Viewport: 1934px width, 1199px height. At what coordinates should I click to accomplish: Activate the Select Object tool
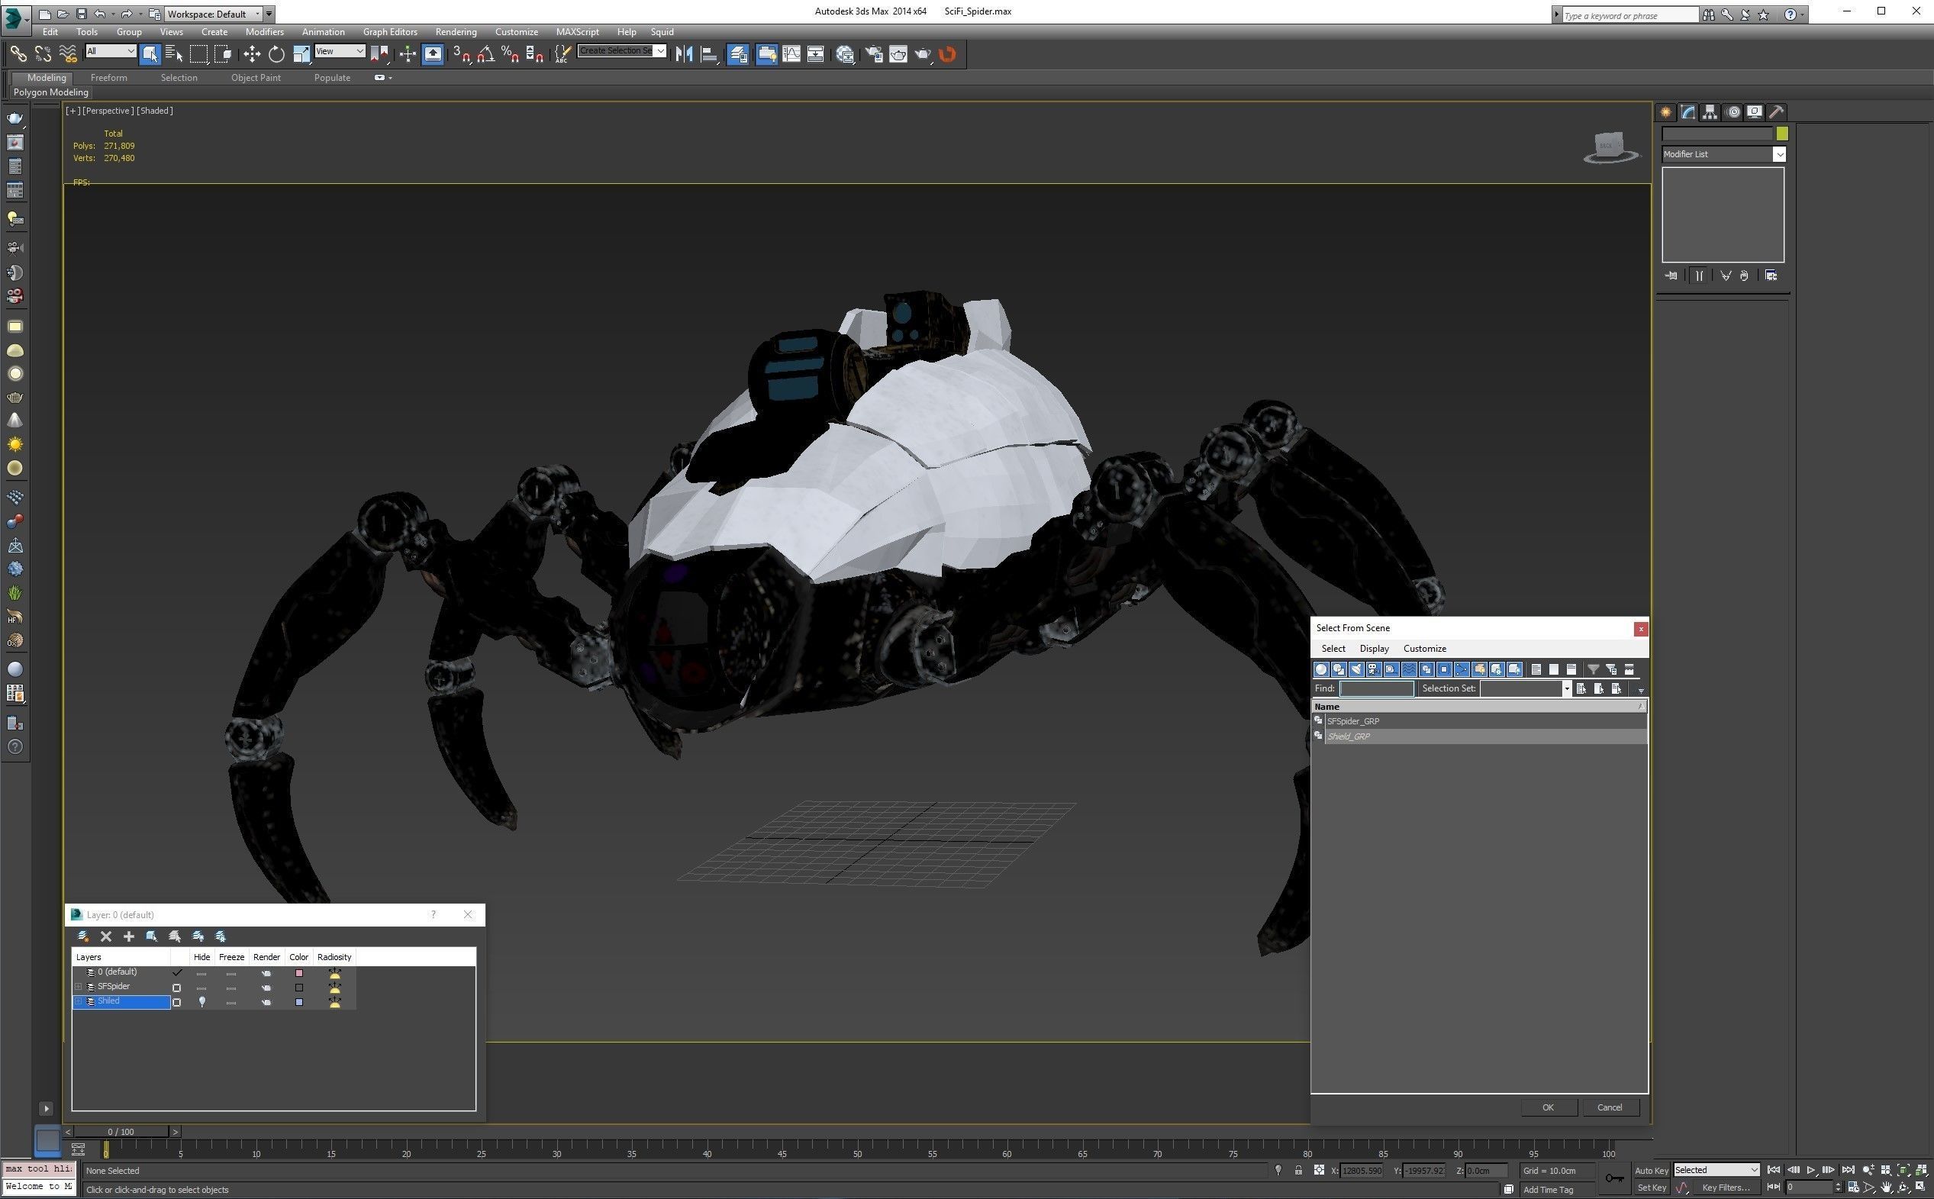(x=150, y=54)
